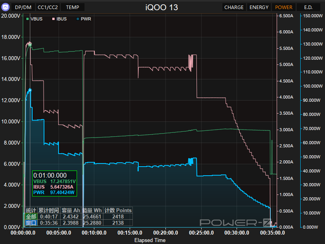The image size is (325, 244).
Task: Open the TEMP tab
Action: [73, 7]
